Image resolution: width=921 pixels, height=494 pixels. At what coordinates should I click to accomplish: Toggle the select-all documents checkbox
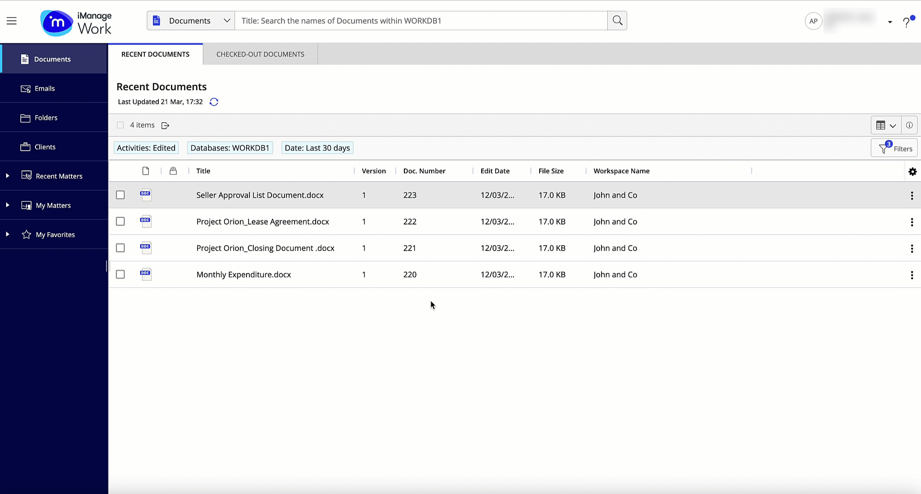pyautogui.click(x=120, y=125)
